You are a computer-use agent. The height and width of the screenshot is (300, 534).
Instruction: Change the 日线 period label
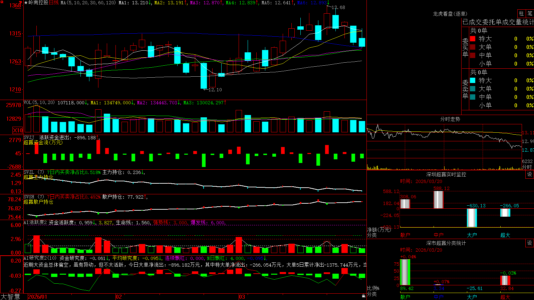(54, 3)
